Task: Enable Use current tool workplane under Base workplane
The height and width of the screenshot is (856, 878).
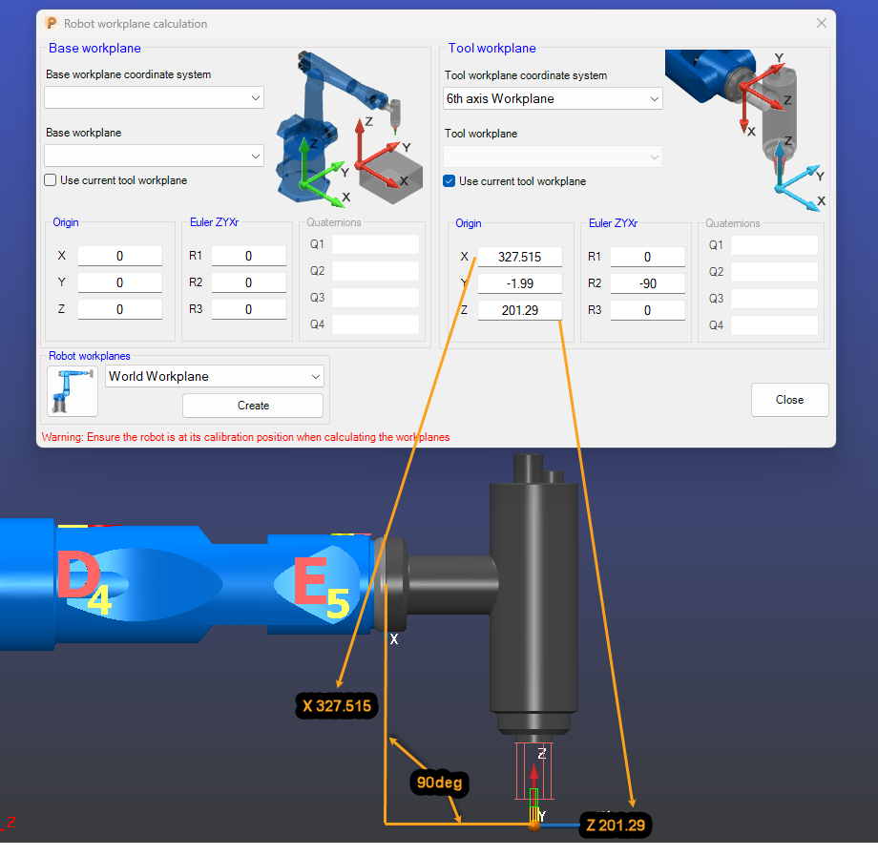Action: 49,179
